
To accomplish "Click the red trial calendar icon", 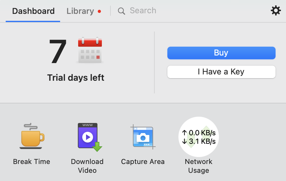I will [x=91, y=50].
